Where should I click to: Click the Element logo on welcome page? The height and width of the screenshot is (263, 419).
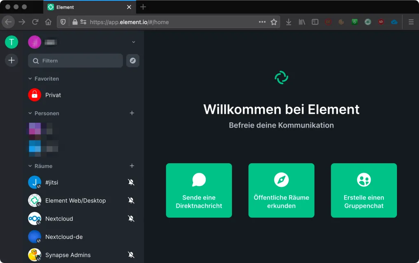coord(282,77)
